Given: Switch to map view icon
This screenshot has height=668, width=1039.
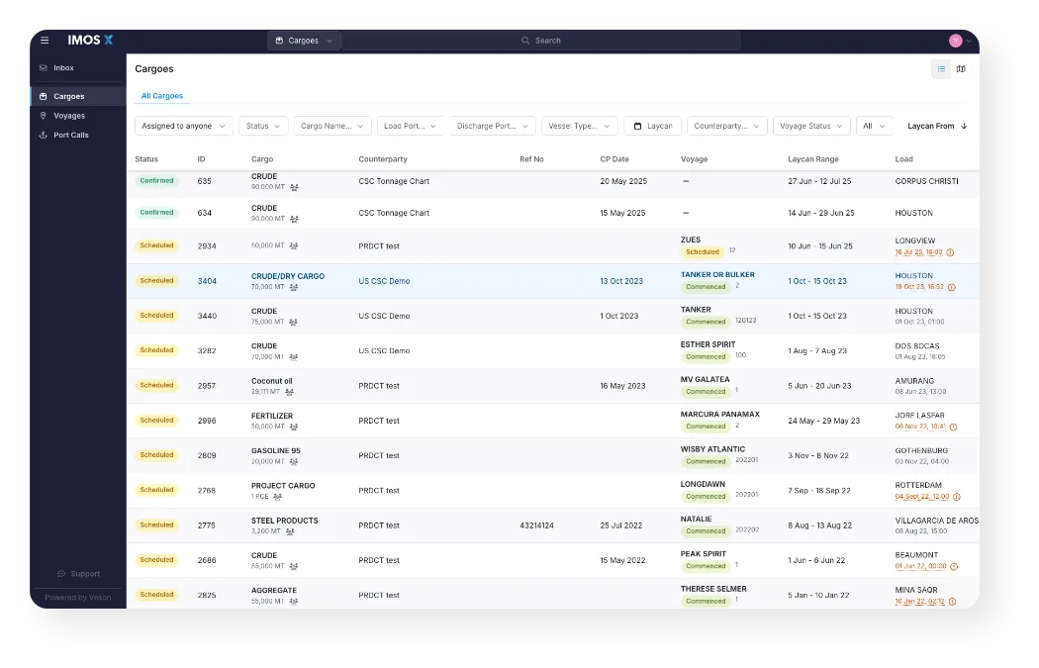Looking at the screenshot, I should (961, 69).
